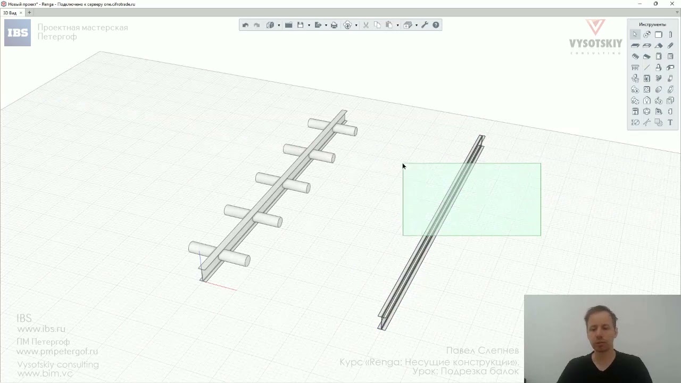Click the Undo arrow in the toolbar

(x=245, y=25)
